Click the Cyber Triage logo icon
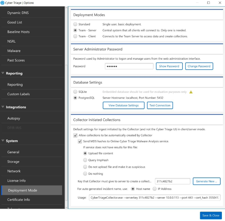The width and height of the screenshot is (225, 221). click(x=3, y=3)
